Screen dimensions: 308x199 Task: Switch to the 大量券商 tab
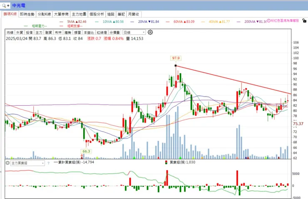(61, 14)
